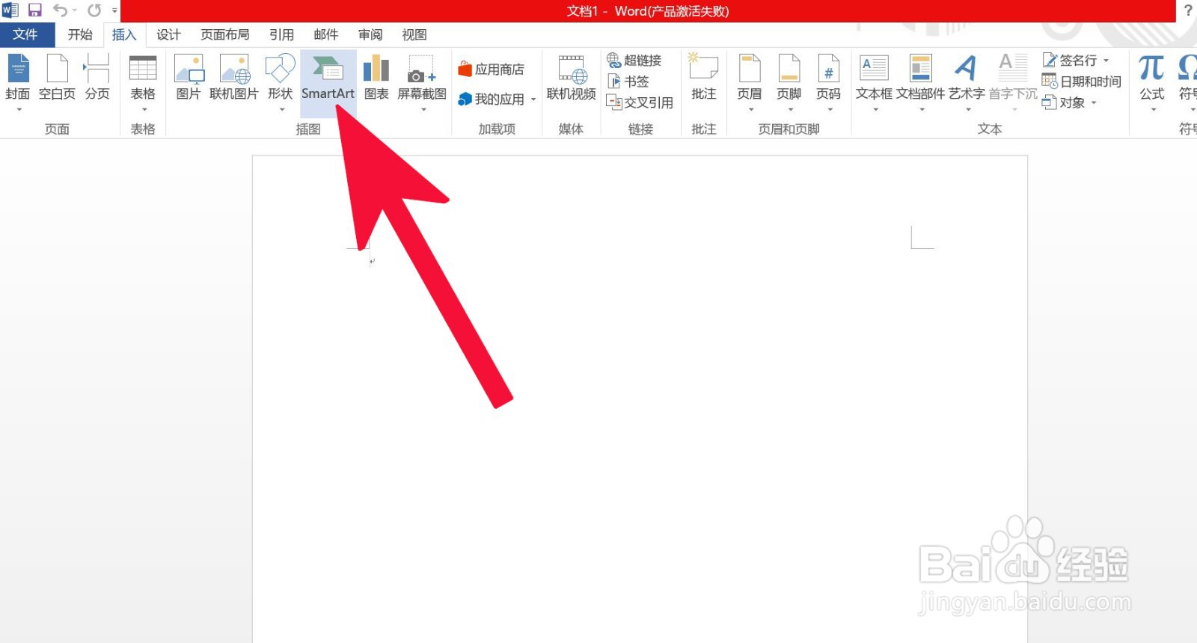Insert a bookmark with 书签
The width and height of the screenshot is (1197, 643).
[x=628, y=81]
